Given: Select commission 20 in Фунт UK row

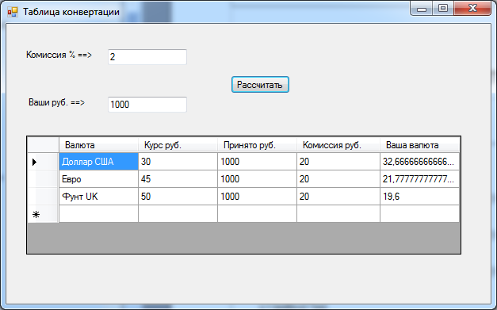Looking at the screenshot, I should pos(338,197).
